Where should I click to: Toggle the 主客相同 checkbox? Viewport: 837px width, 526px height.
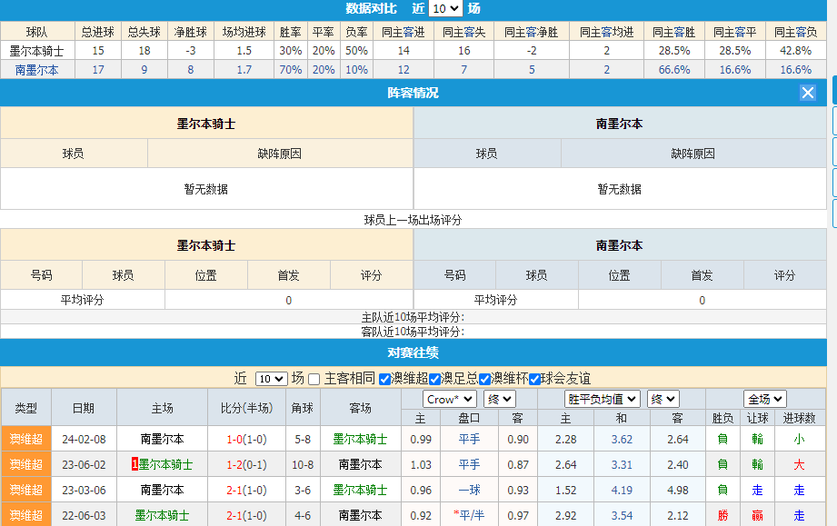pos(314,379)
